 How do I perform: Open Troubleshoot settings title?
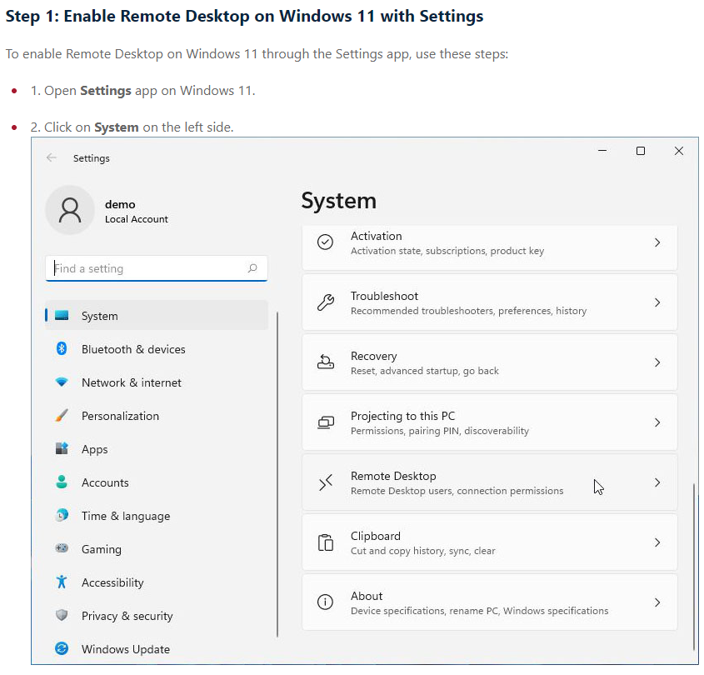pos(384,296)
